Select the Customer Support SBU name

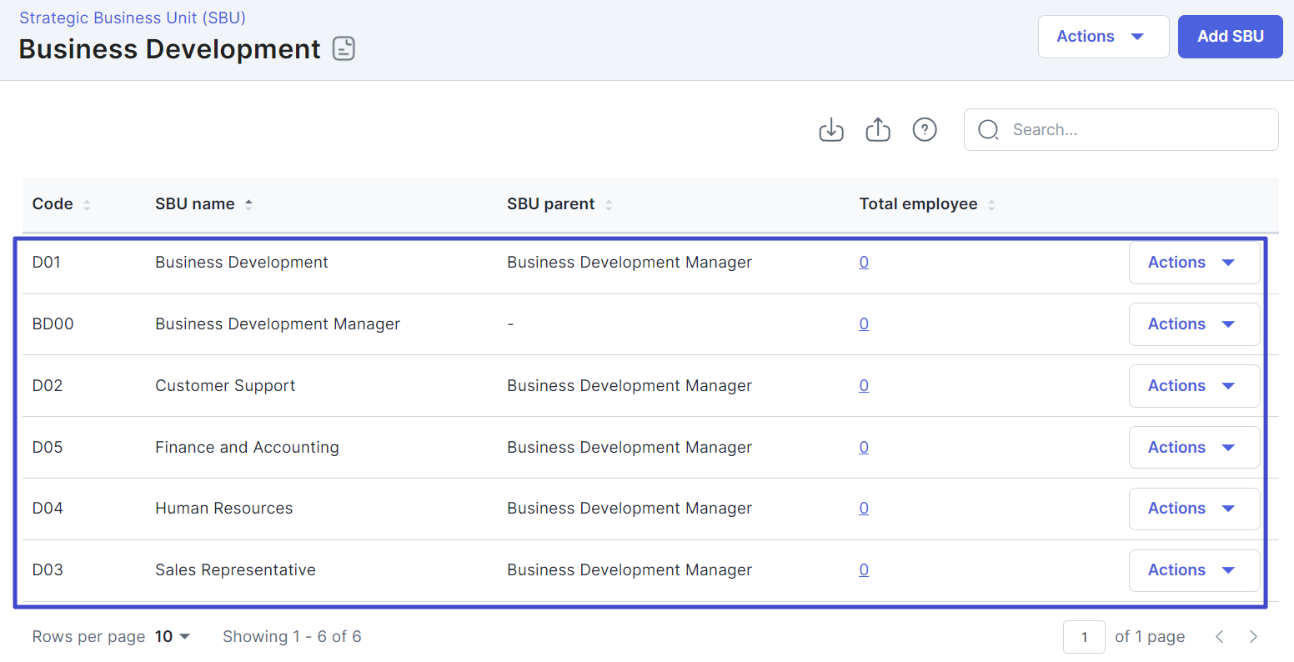(225, 386)
